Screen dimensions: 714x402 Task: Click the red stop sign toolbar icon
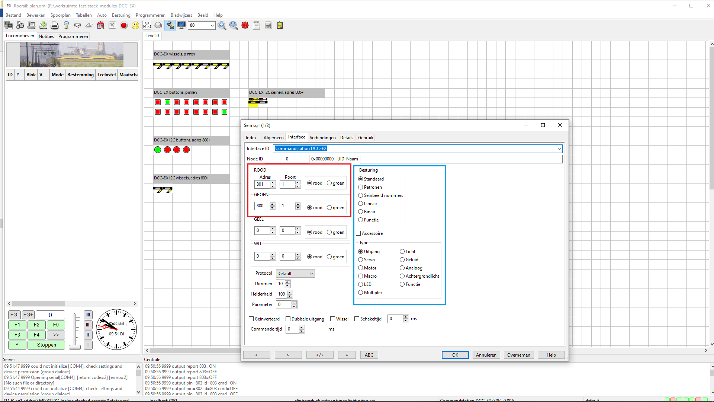tap(124, 25)
